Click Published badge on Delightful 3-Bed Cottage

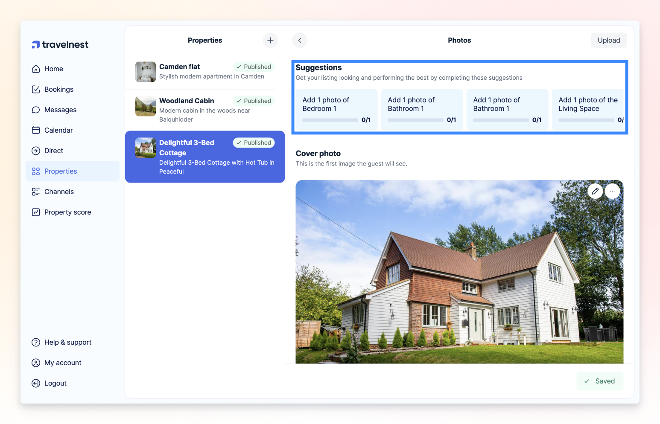point(254,142)
